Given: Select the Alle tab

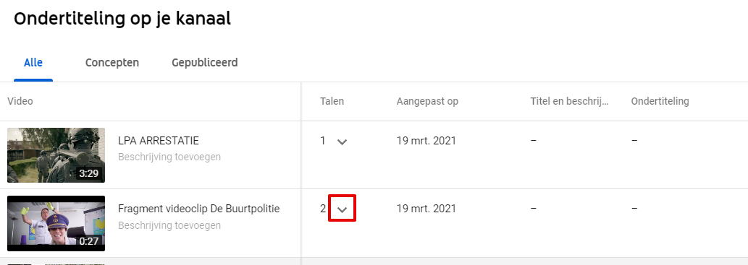Looking at the screenshot, I should click(33, 62).
